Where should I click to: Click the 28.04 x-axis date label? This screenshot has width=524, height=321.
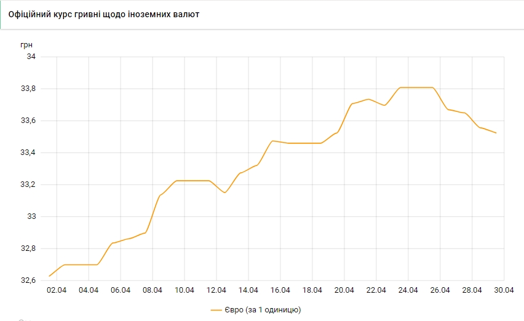[472, 290]
